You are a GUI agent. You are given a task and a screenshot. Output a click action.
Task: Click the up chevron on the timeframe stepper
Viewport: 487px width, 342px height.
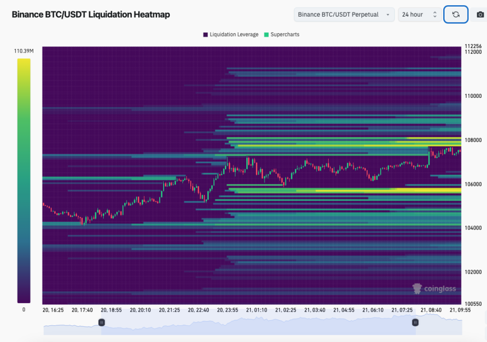(x=436, y=12)
